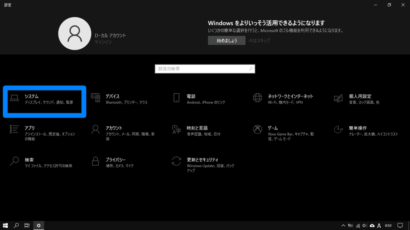Screen dimensions: 410x230
Task: Toggle the IME input mode A indicator
Action: (379, 226)
